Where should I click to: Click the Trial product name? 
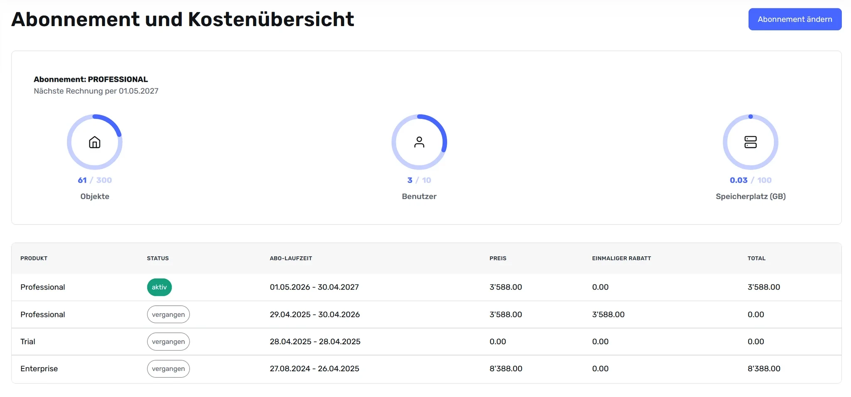pyautogui.click(x=28, y=341)
